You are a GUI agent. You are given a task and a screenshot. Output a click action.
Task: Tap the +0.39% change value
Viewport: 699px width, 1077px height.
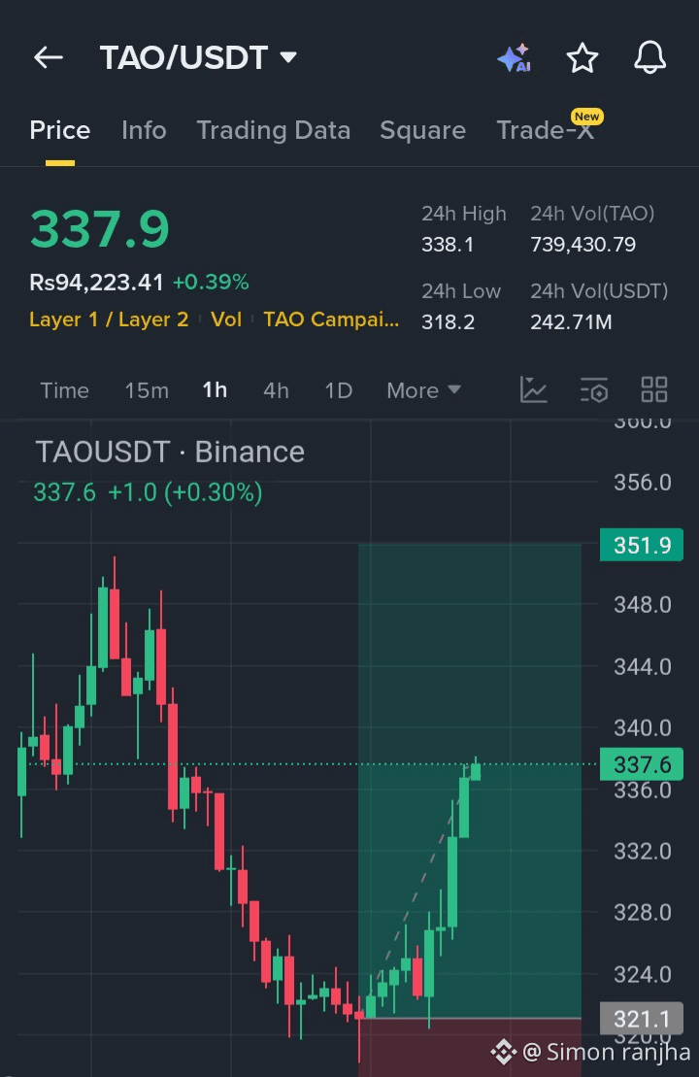(x=211, y=283)
